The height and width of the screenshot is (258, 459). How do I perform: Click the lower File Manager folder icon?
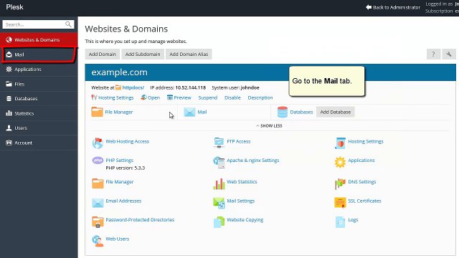tap(98, 183)
